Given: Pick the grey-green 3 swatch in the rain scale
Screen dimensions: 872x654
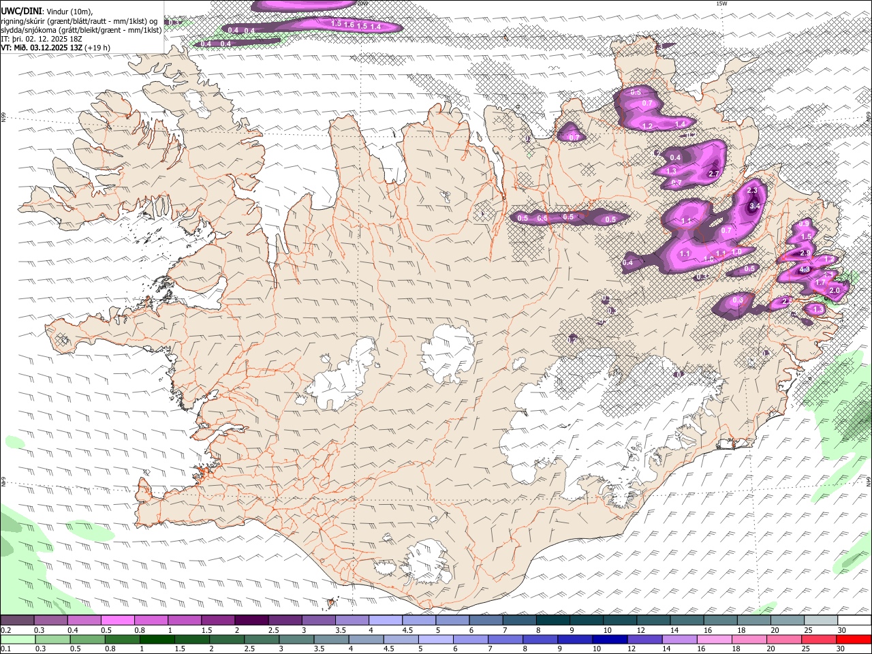Looking at the screenshot, I should click(296, 639).
